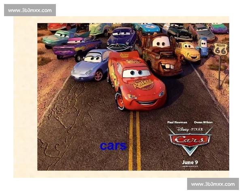Click the blue "cars" text label
This screenshot has width=243, height=194.
point(113,146)
